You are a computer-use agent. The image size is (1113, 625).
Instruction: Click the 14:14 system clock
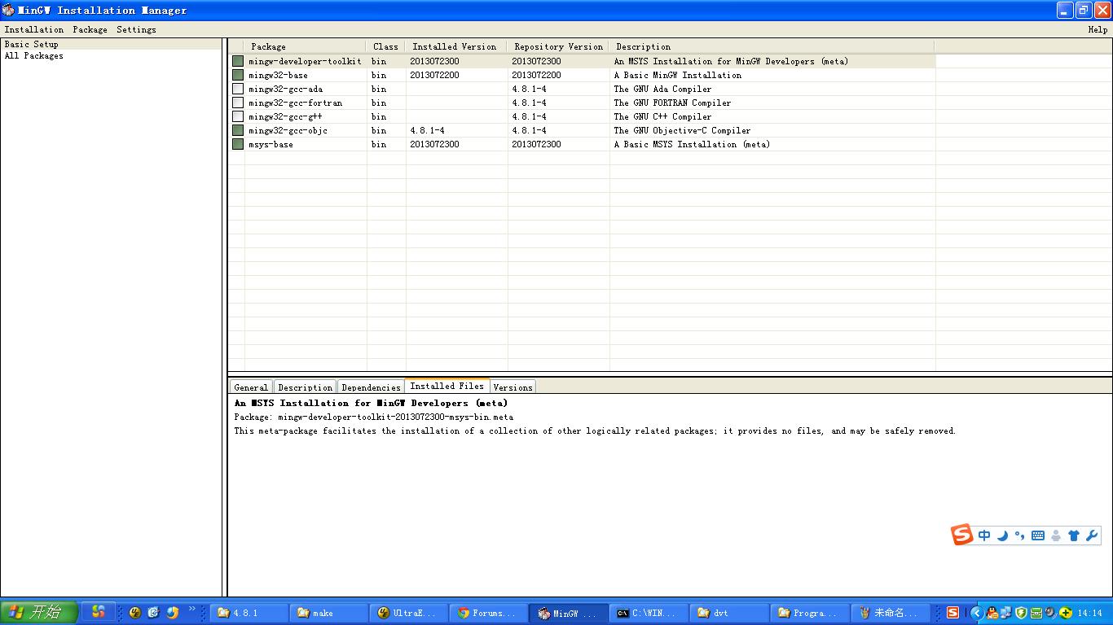1089,613
